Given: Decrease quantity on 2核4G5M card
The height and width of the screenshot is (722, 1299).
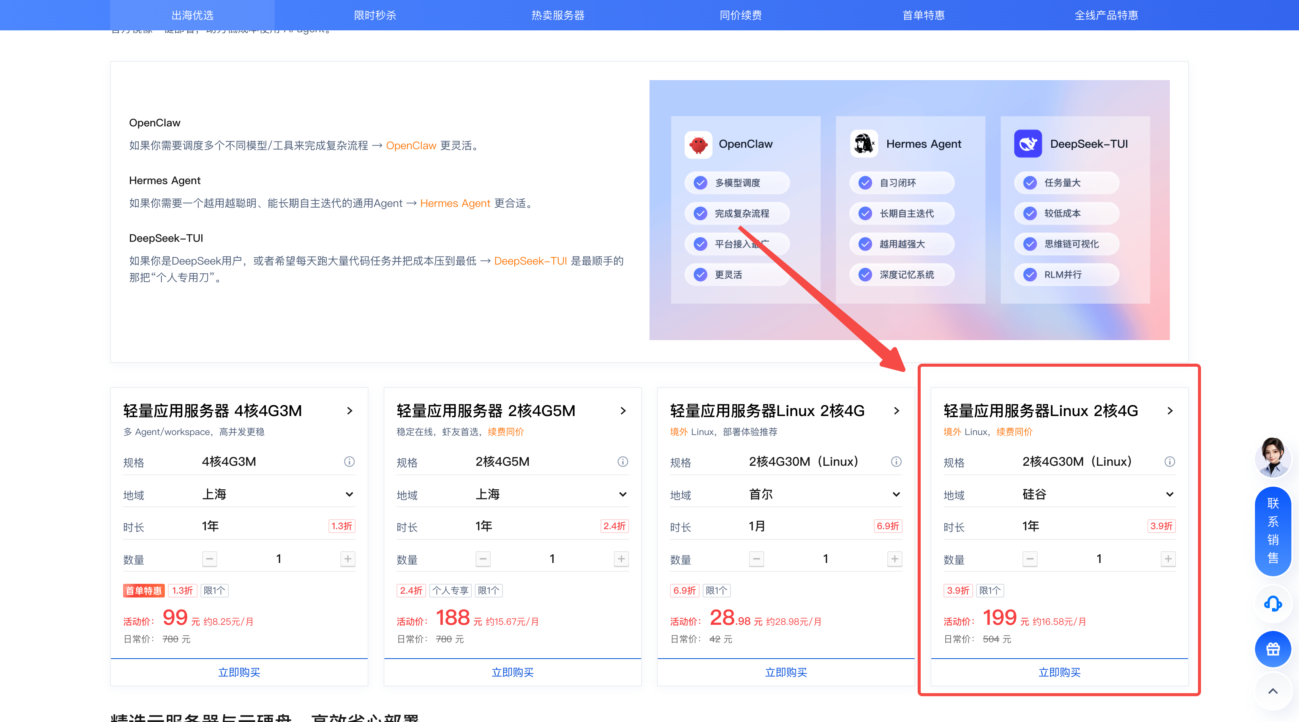Looking at the screenshot, I should click(483, 559).
